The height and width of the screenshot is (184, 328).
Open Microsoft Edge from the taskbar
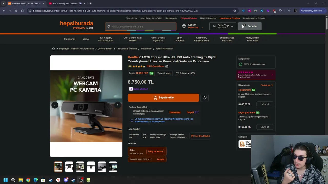36,180
